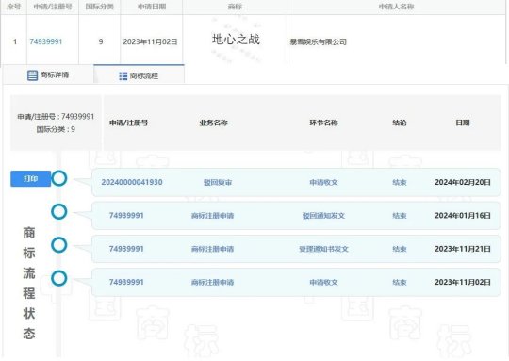Click date 2023年11月21日

pos(463,249)
